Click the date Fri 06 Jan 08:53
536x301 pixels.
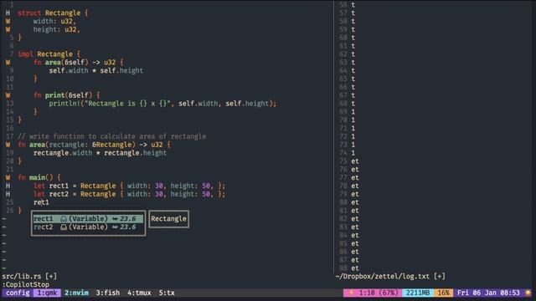[488, 293]
